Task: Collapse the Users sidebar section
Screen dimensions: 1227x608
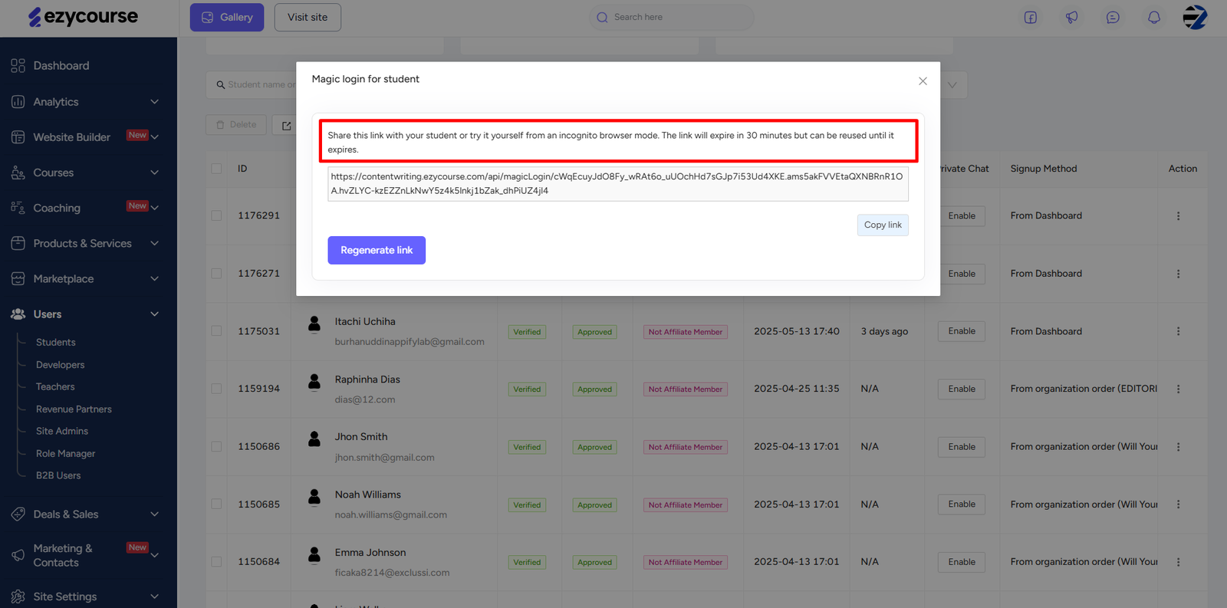Action: [x=154, y=314]
